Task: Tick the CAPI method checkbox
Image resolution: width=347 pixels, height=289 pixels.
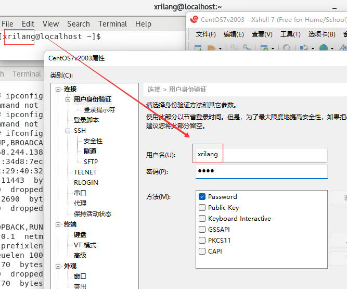Action: click(x=202, y=252)
